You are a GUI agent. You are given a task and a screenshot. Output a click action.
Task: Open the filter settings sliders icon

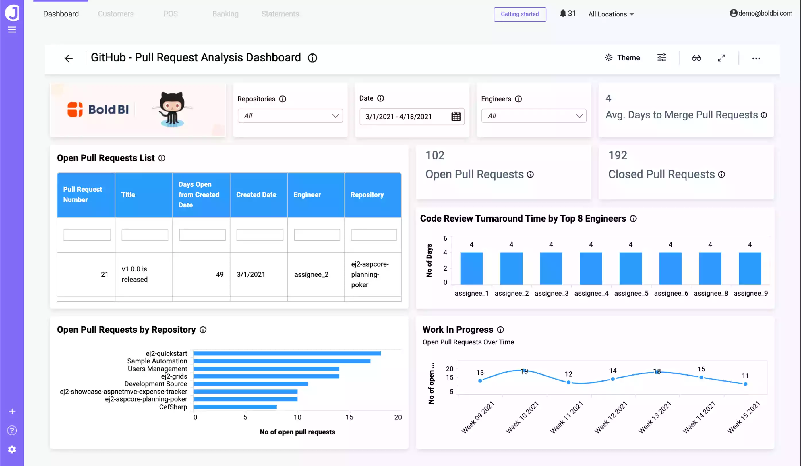(x=661, y=57)
